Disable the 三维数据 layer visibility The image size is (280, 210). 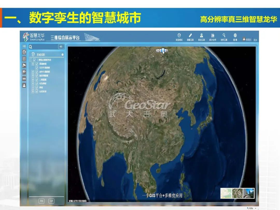pyautogui.click(x=37, y=80)
